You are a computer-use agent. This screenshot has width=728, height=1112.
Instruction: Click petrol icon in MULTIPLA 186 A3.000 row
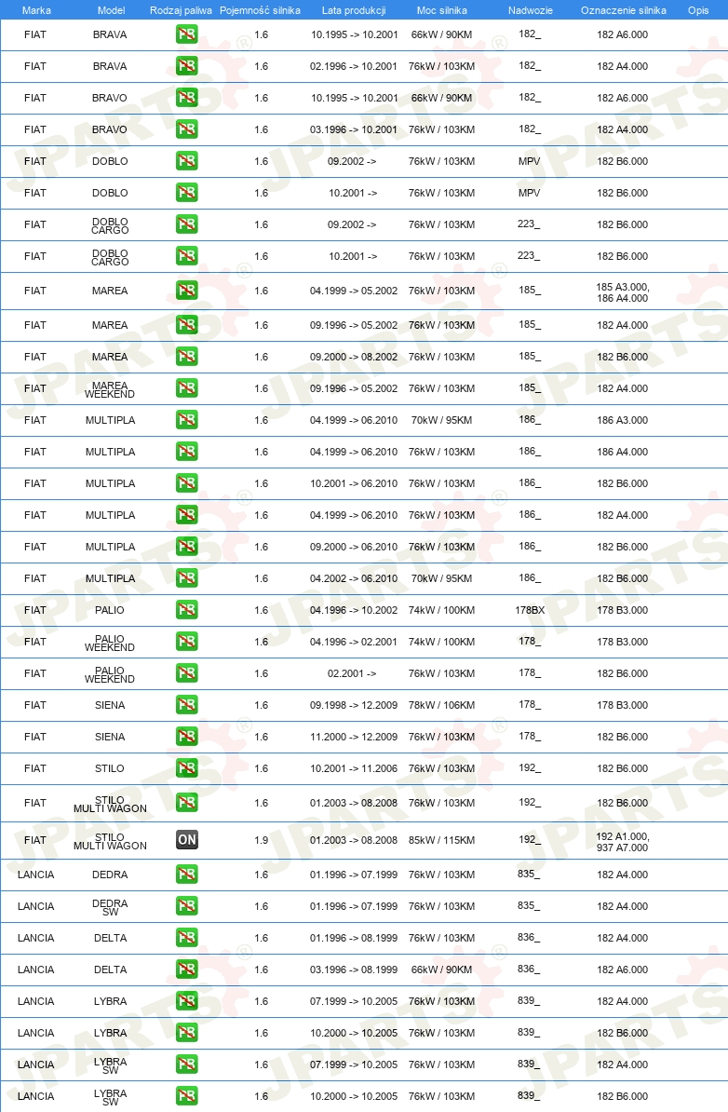[187, 420]
